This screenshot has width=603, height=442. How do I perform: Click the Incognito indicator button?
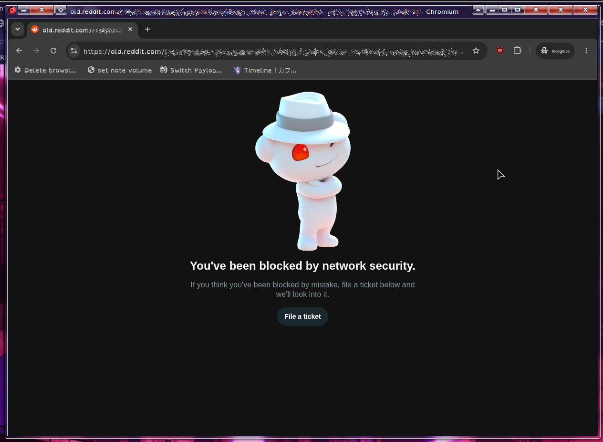coord(555,51)
